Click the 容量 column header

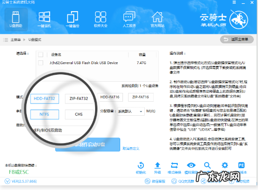142,54
